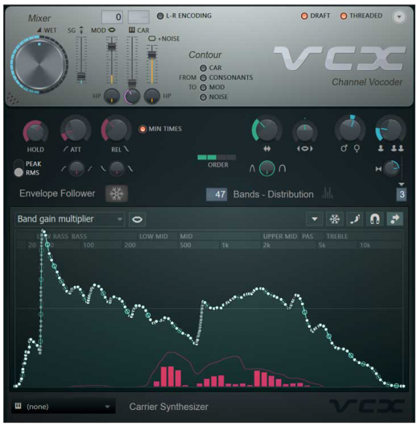Click the Mixer number field showing 0
Screen dimensions: 417x426
[x=112, y=17]
